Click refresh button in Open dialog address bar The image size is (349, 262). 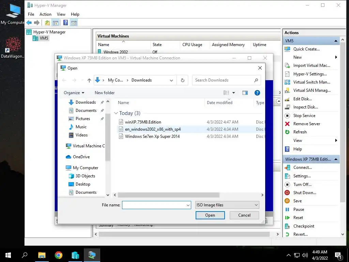183,80
